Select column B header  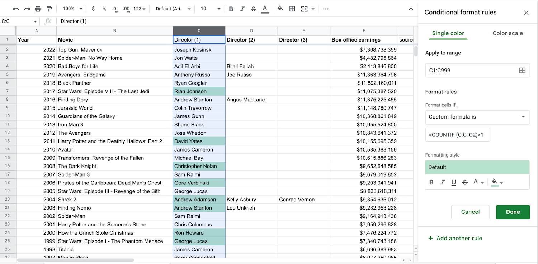coord(114,31)
